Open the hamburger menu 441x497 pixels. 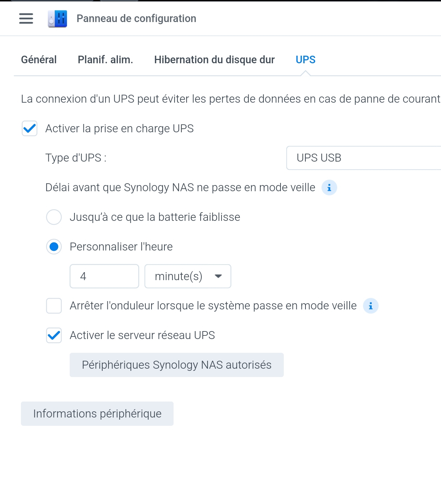[x=26, y=18]
